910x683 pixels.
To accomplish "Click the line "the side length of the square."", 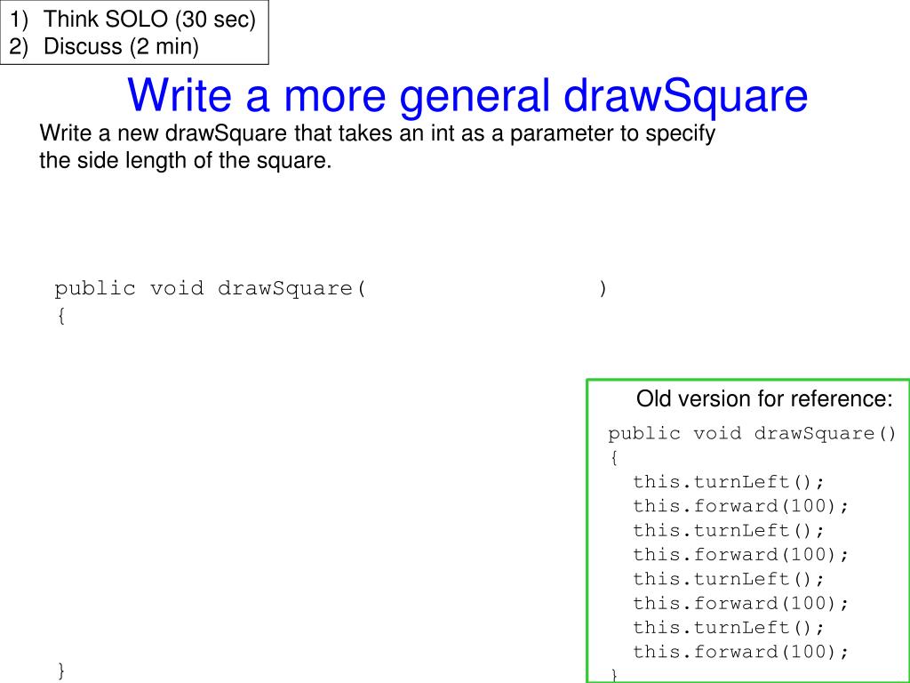I will point(186,160).
